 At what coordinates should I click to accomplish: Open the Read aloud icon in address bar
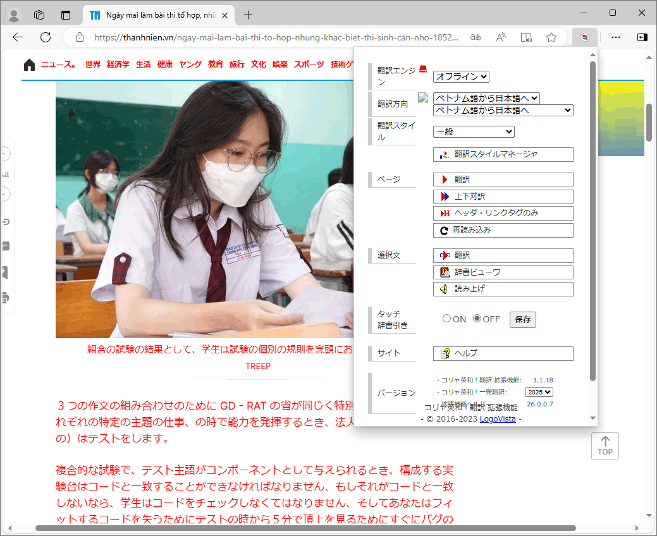click(501, 37)
